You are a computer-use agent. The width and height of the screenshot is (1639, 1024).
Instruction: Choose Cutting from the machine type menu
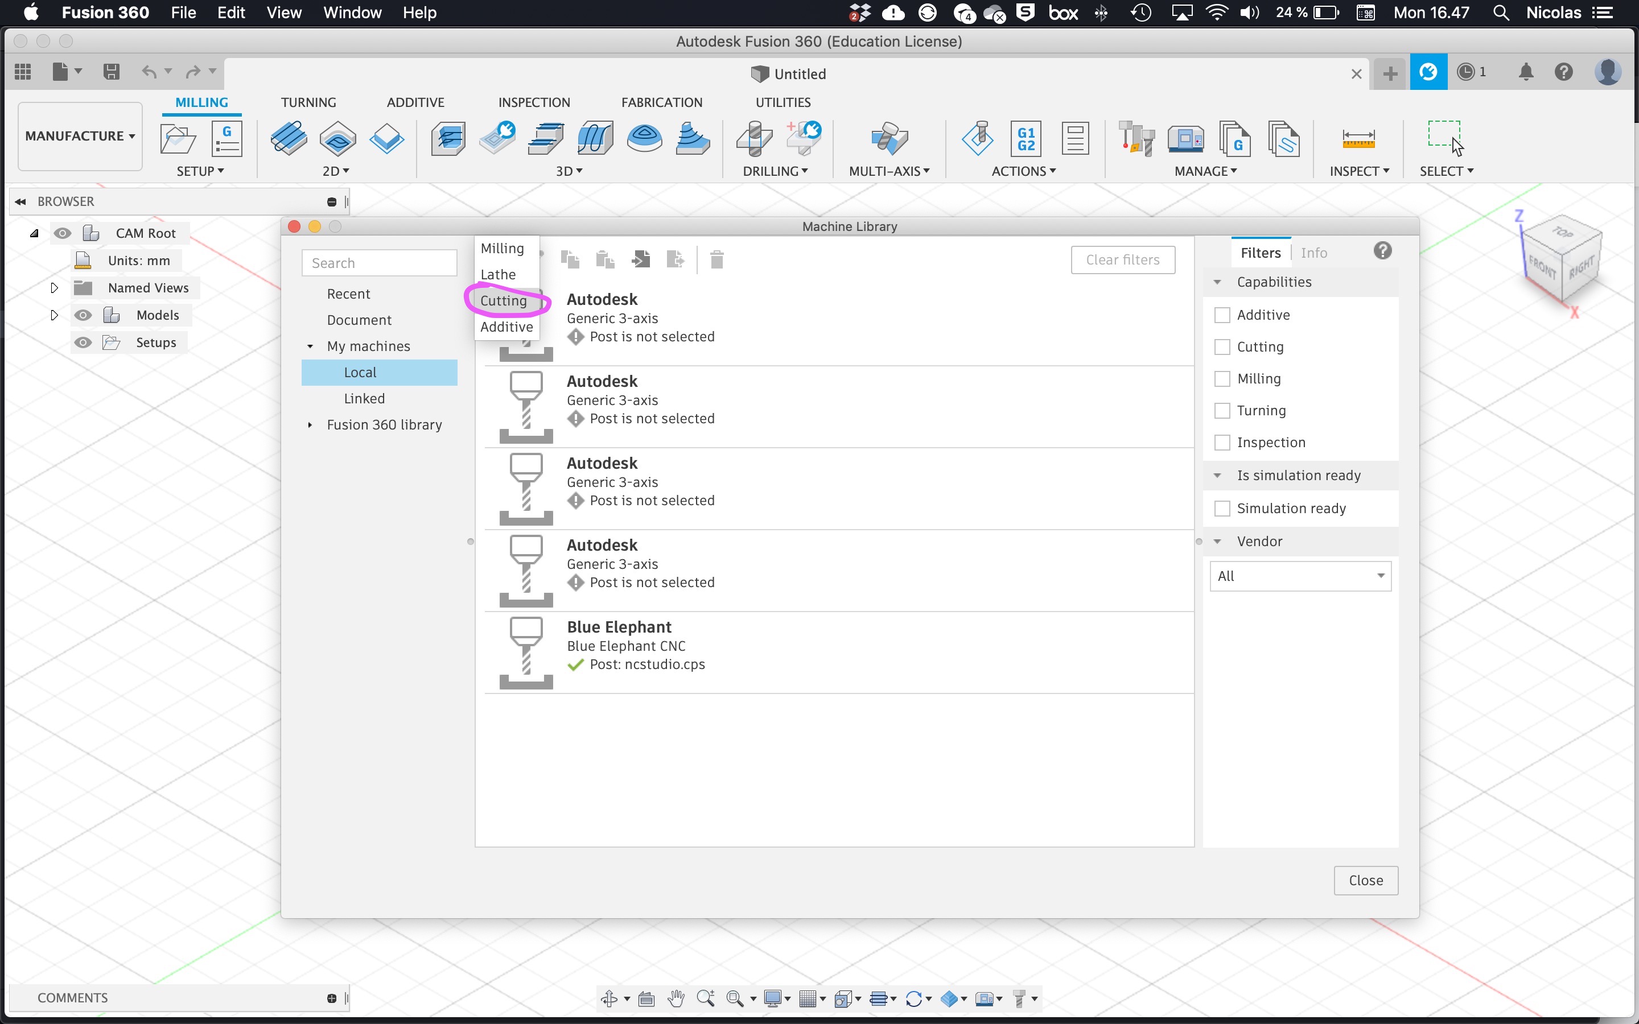503,301
